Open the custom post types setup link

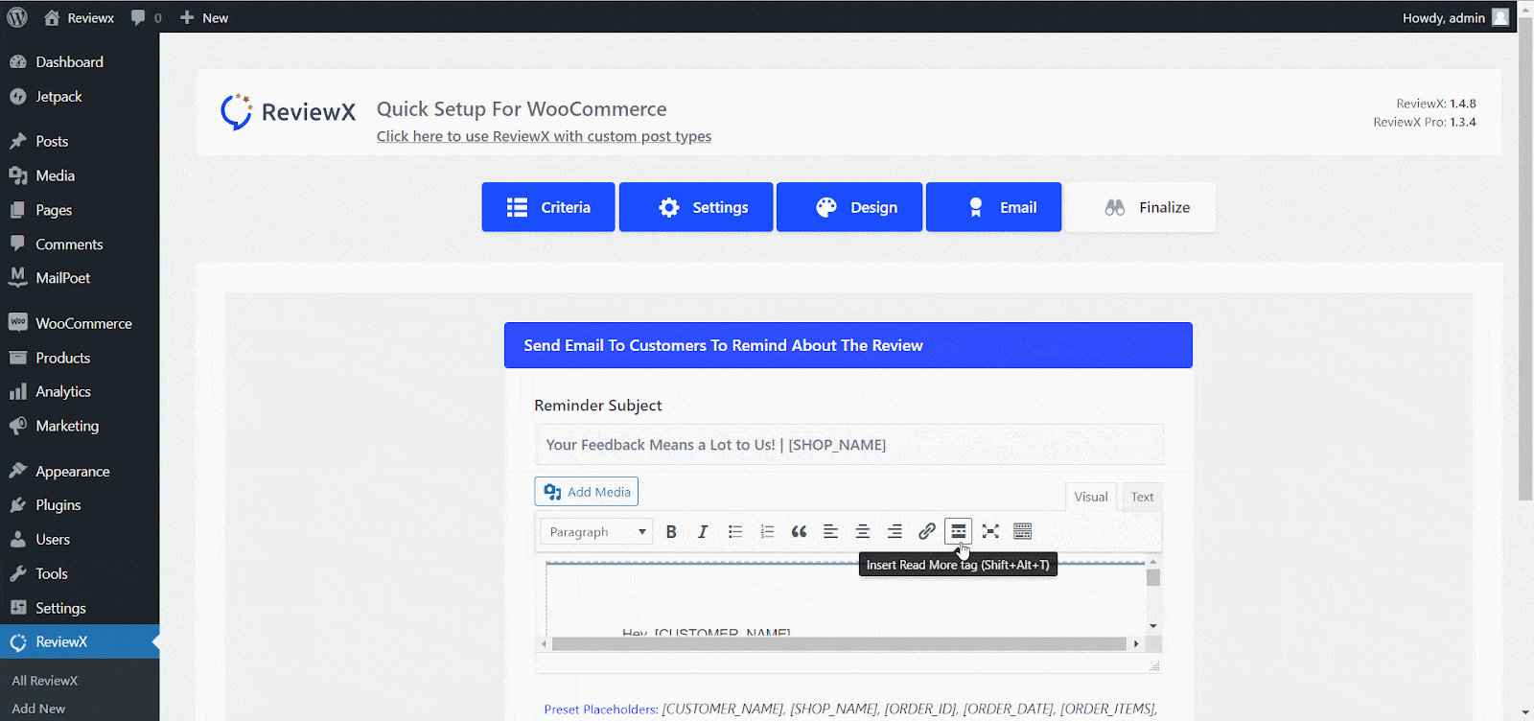click(x=544, y=136)
